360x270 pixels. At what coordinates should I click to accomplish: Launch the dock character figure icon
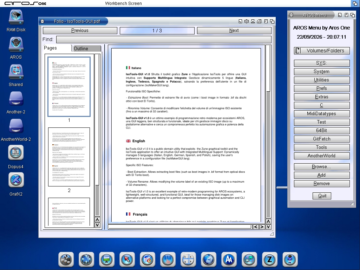tap(290, 259)
